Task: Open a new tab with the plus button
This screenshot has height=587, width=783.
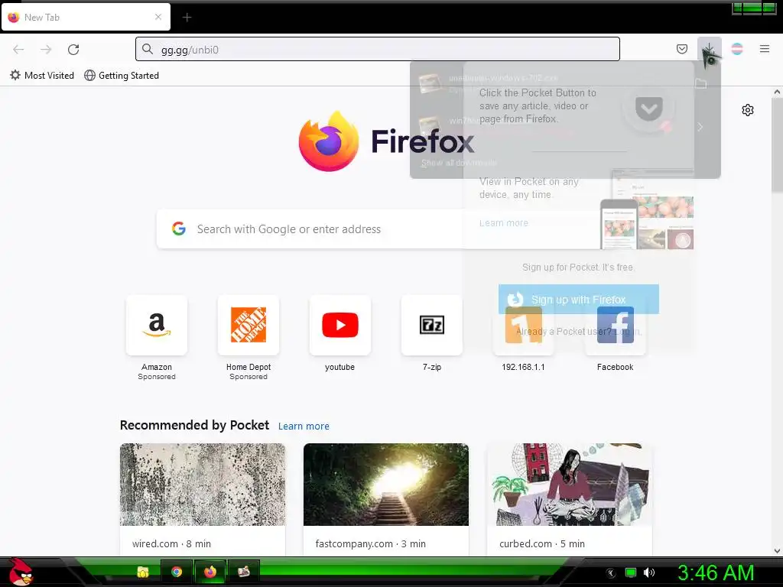Action: click(x=187, y=18)
